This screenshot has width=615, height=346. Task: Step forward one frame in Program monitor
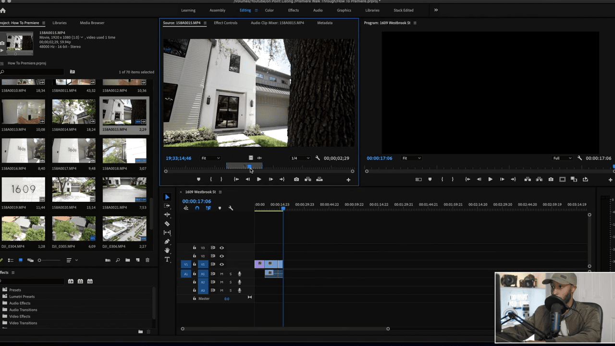[502, 179]
